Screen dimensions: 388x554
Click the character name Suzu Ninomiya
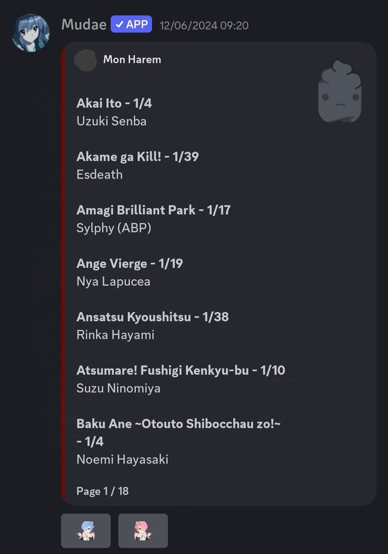click(119, 388)
